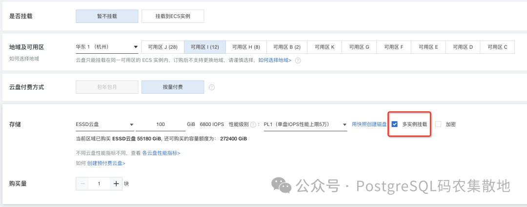527x207 pixels.
Task: Open the PL1 performance level dropdown
Action: click(305, 124)
